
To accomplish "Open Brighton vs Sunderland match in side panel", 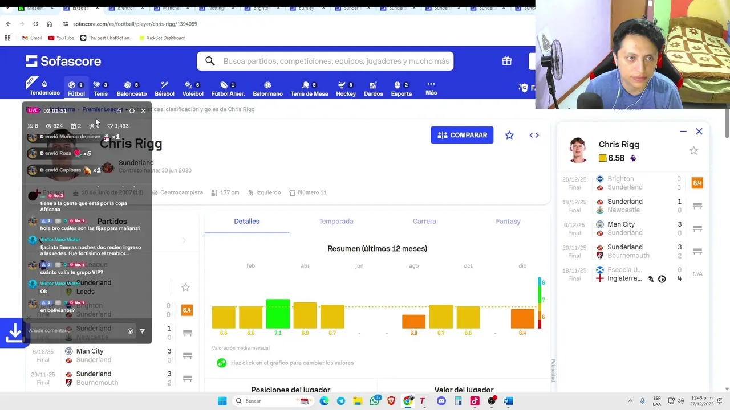I will [x=632, y=183].
